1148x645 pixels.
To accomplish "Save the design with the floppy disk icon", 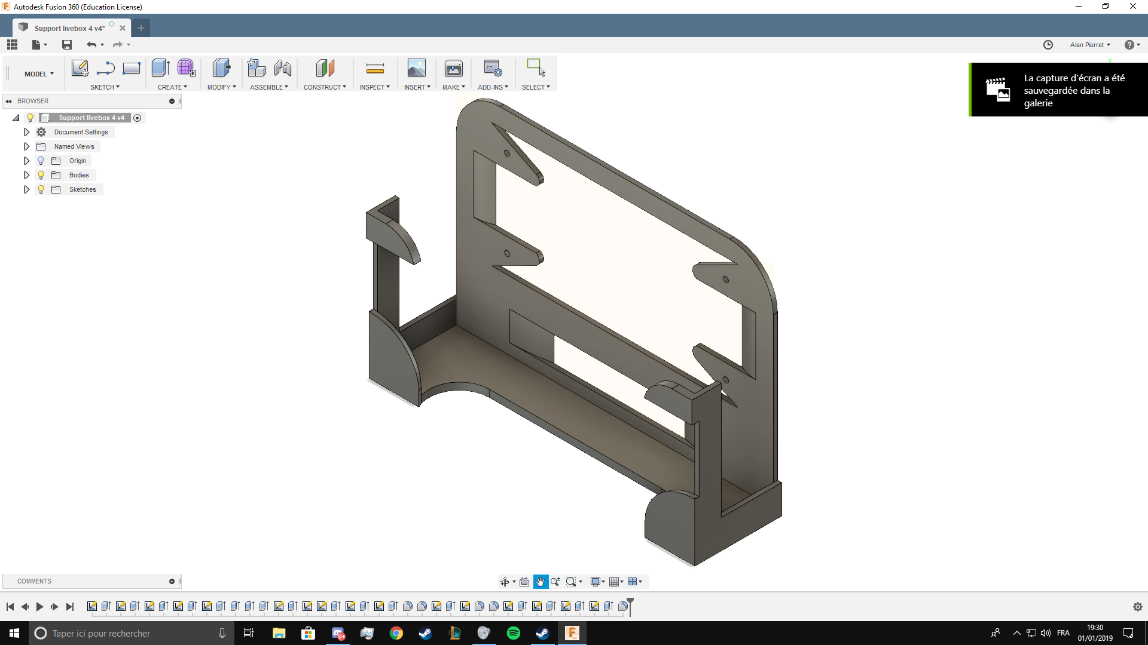I will (x=67, y=45).
